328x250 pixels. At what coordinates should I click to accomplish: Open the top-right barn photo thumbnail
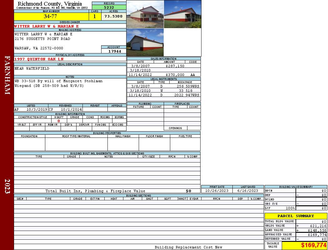pos(182,14)
